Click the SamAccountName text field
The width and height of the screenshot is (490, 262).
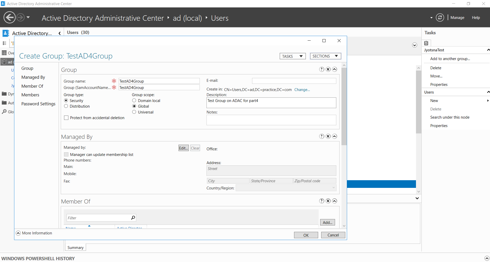coord(159,87)
